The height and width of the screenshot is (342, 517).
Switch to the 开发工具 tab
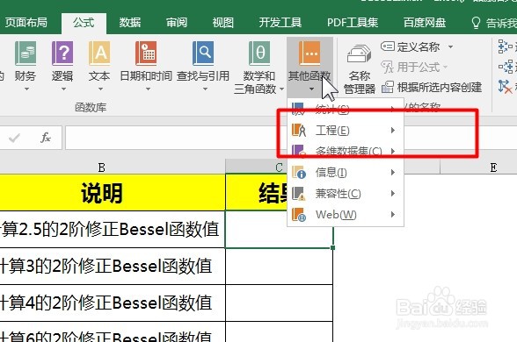[280, 23]
